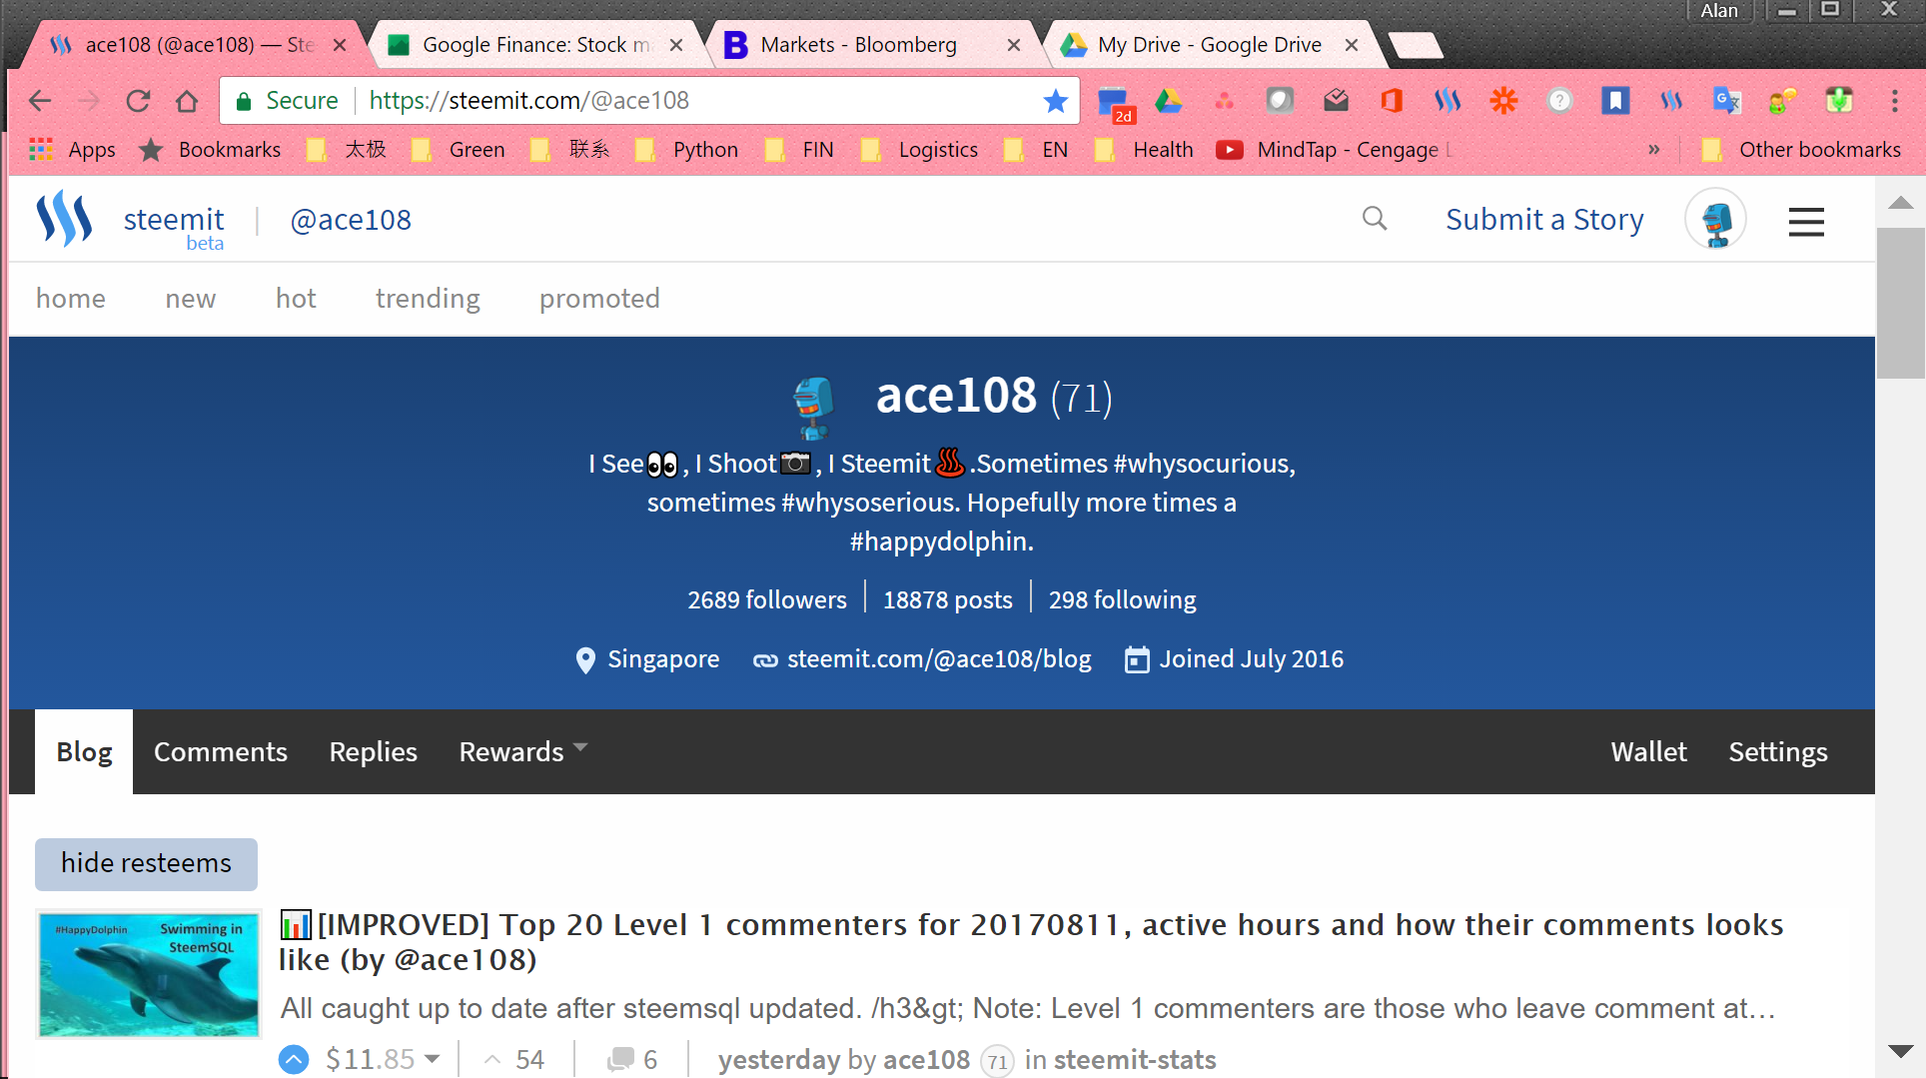Open the MindTap - Cengage bookmark
Image resolution: width=1926 pixels, height=1079 pixels.
point(1334,150)
